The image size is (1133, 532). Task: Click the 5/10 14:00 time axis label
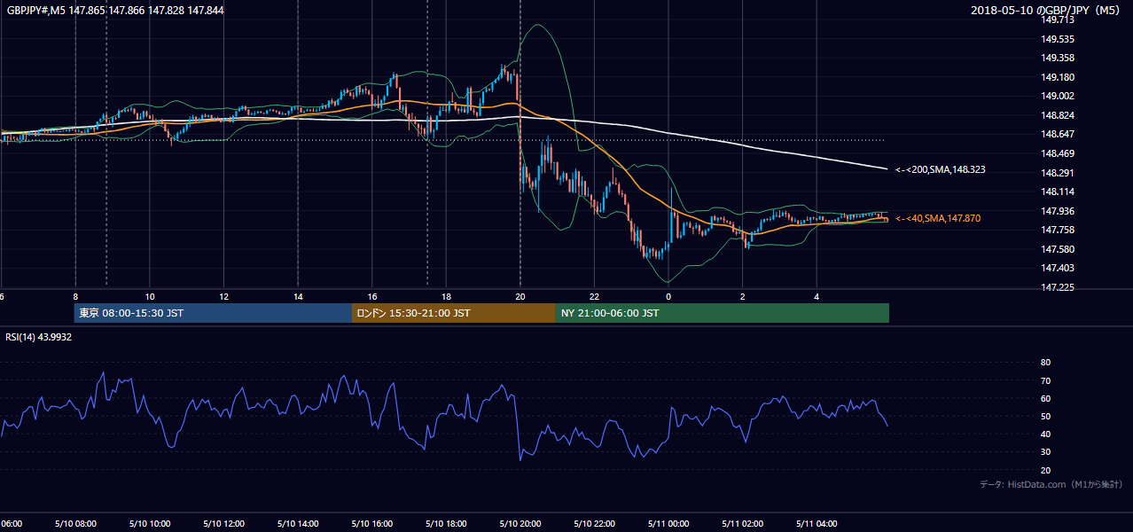(x=298, y=524)
